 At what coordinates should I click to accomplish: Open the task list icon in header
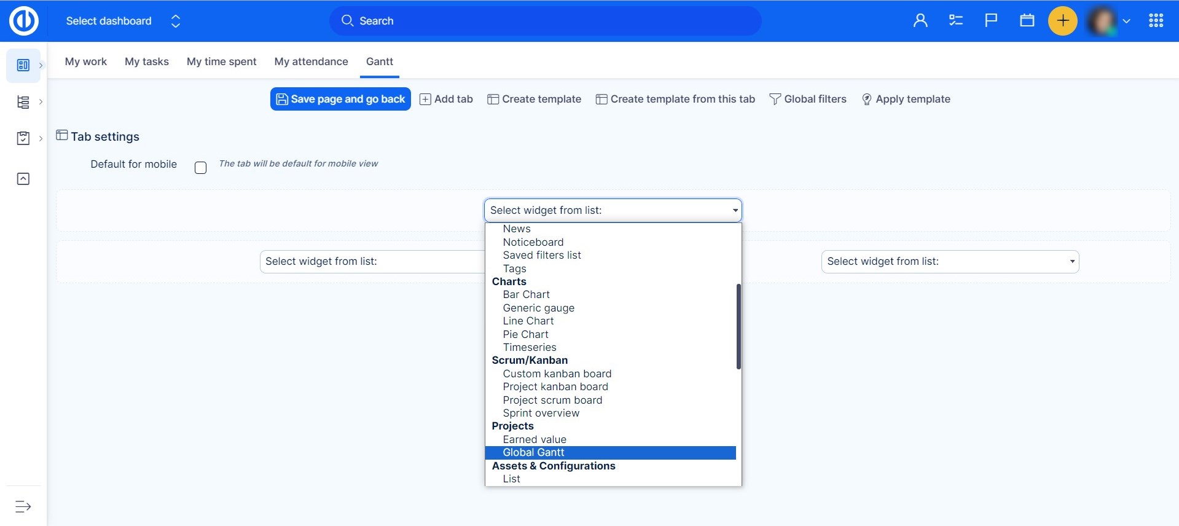click(955, 21)
